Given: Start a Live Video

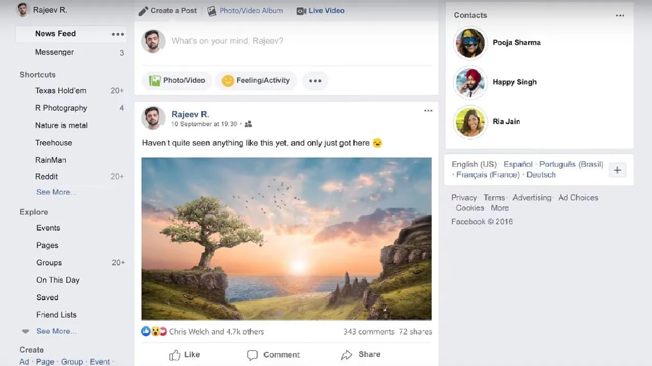Looking at the screenshot, I should pyautogui.click(x=320, y=11).
